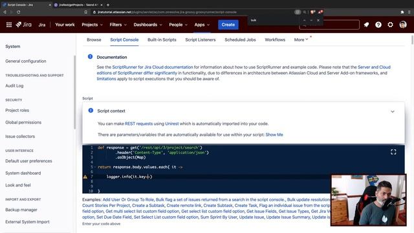This screenshot has width=414, height=233.
Task: Open Project roles in the sidebar
Action: point(17,110)
